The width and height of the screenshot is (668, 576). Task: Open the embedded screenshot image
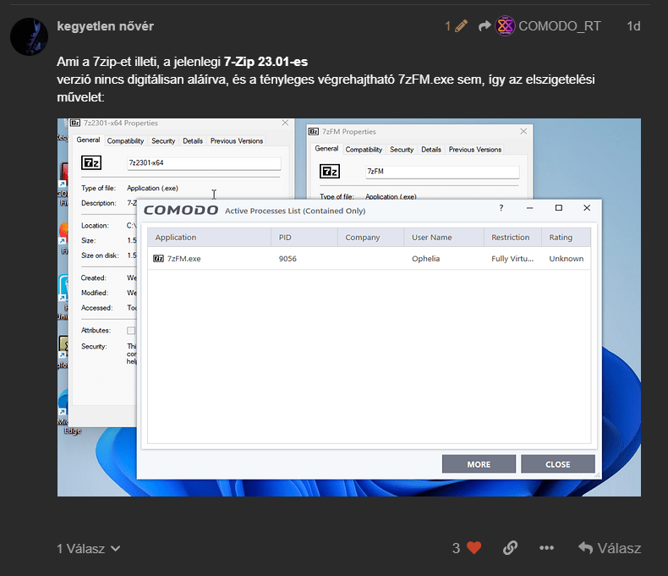click(x=349, y=307)
